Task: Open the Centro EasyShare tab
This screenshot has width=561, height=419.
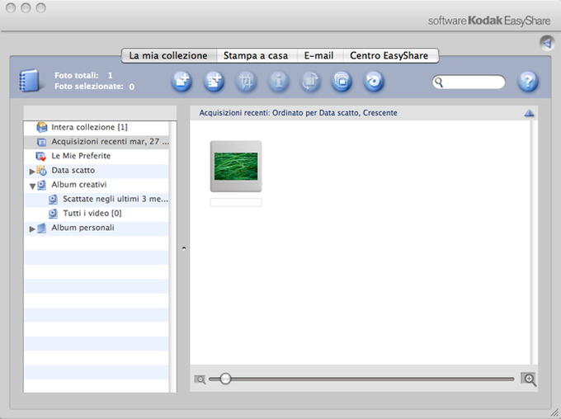Action: point(389,56)
